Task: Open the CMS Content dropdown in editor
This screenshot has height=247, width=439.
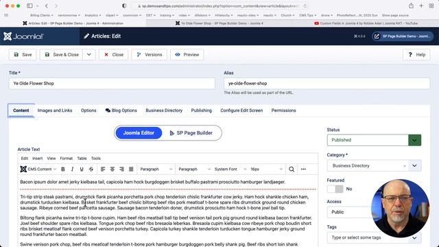Action: click(38, 169)
